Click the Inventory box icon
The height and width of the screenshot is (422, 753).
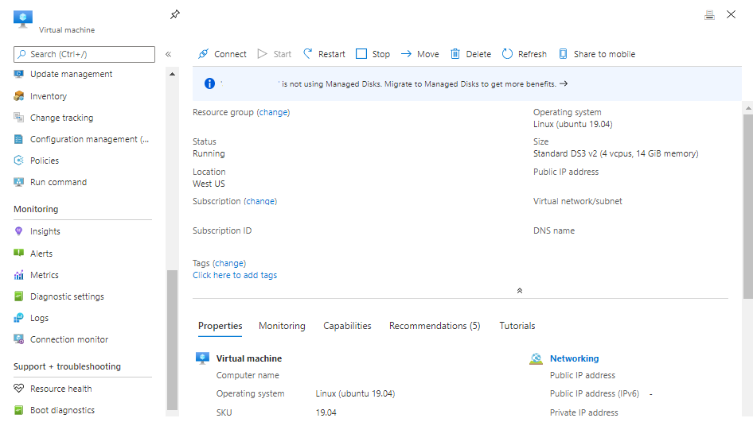point(19,96)
